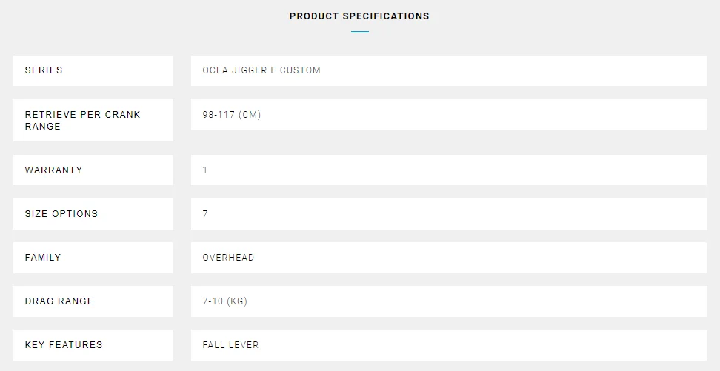The width and height of the screenshot is (720, 371).
Task: Select the Series label cell
Action: (x=93, y=70)
